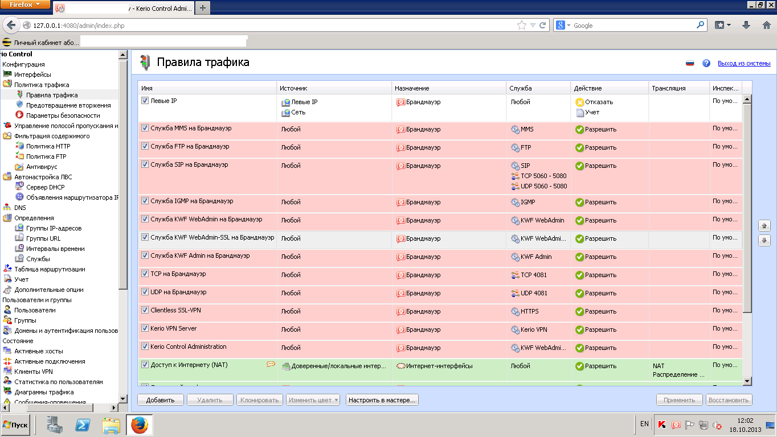Click Активные хосты status icon
Screen dimensions: 777x437
click(7, 351)
